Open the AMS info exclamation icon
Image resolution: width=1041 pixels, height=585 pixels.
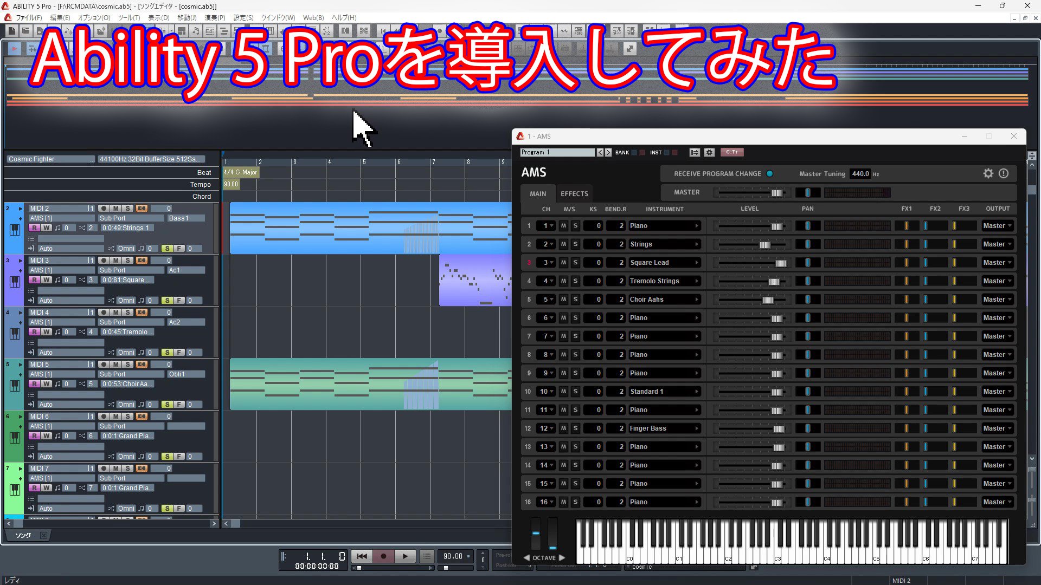tap(1004, 173)
